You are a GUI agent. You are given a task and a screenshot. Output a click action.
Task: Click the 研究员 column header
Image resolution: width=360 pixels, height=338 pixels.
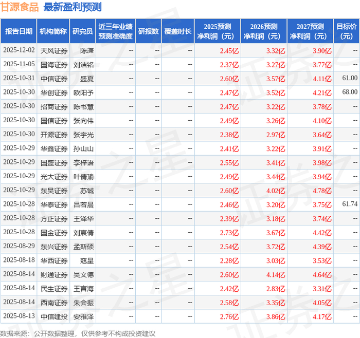[x=83, y=31]
